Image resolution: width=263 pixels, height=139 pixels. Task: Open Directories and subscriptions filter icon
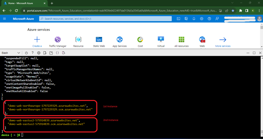tap(186, 19)
